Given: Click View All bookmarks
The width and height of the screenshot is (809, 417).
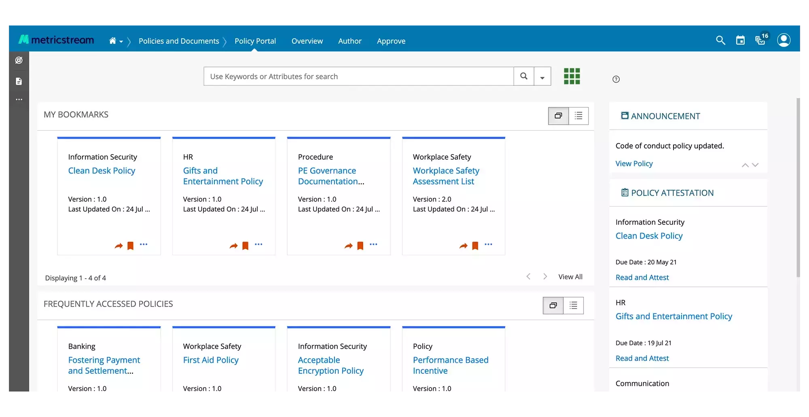Looking at the screenshot, I should [570, 277].
